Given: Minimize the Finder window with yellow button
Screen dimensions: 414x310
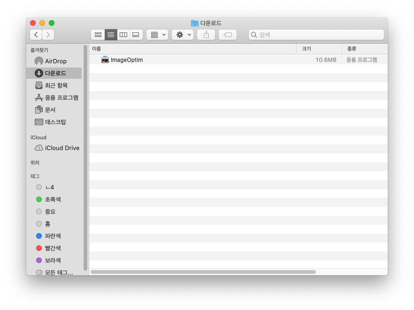Looking at the screenshot, I should (42, 23).
